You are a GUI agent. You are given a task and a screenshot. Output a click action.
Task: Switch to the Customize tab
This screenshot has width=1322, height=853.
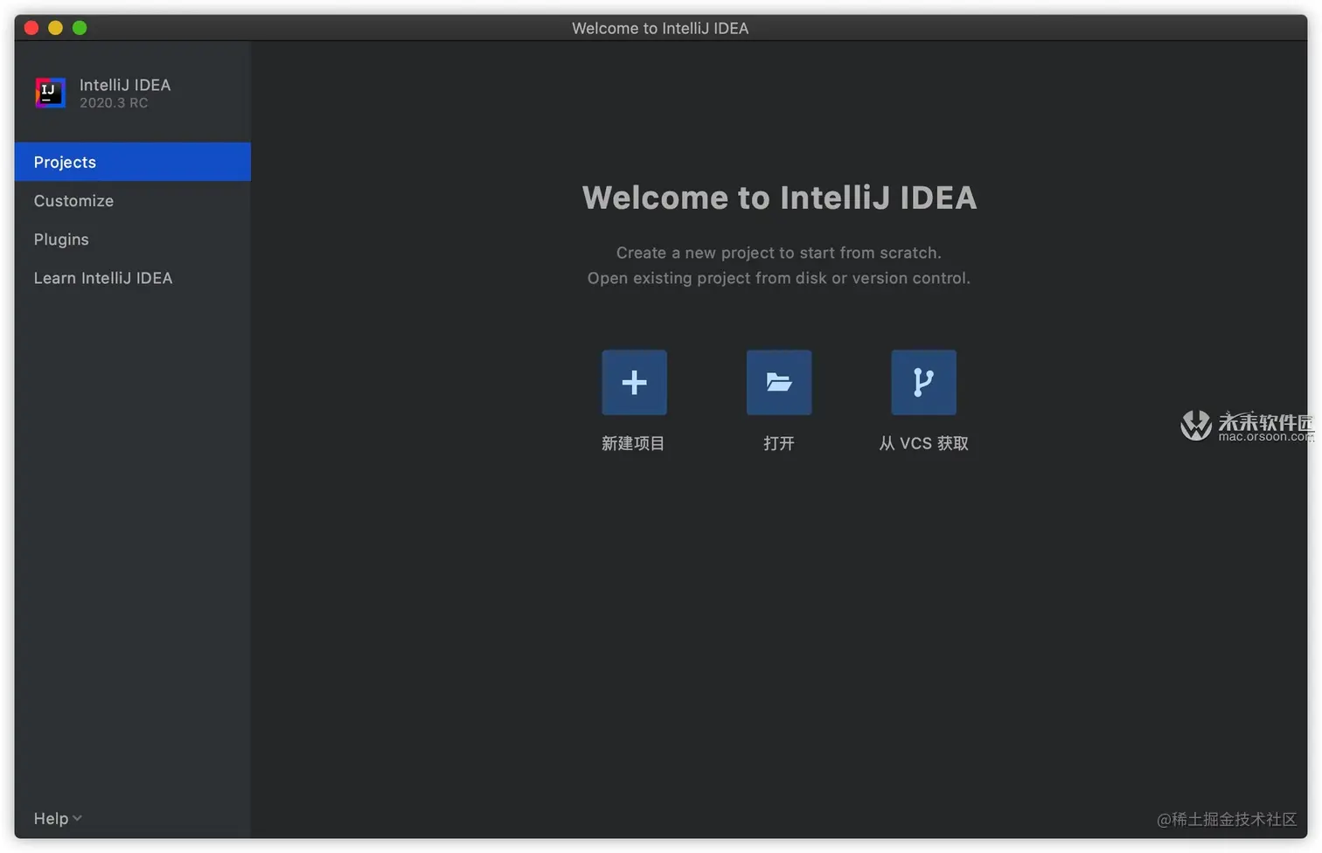[x=133, y=200]
